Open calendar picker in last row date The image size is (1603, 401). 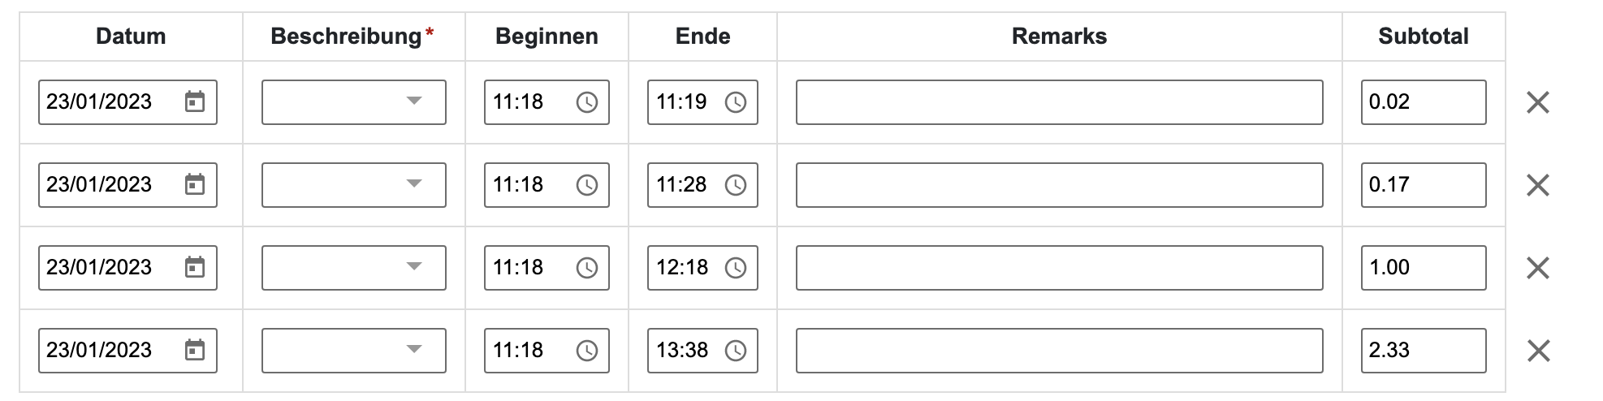[195, 351]
